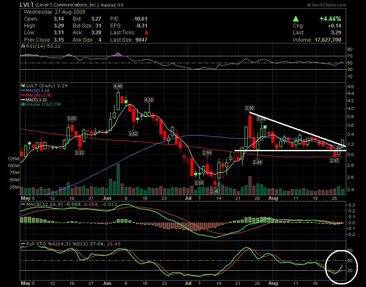This screenshot has height=287, width=366.
Task: Click the 4.48 peak price label
Action: (118, 86)
